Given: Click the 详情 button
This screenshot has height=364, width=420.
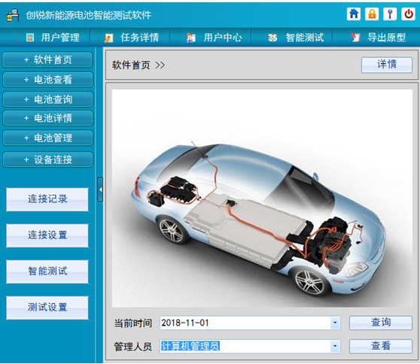Looking at the screenshot, I should (x=387, y=65).
